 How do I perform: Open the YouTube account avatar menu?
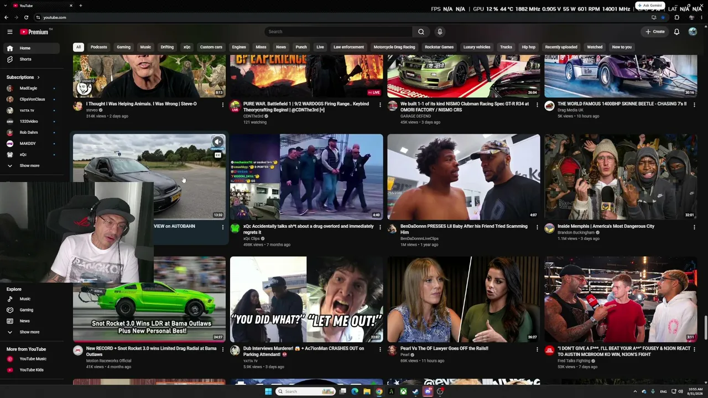click(693, 32)
